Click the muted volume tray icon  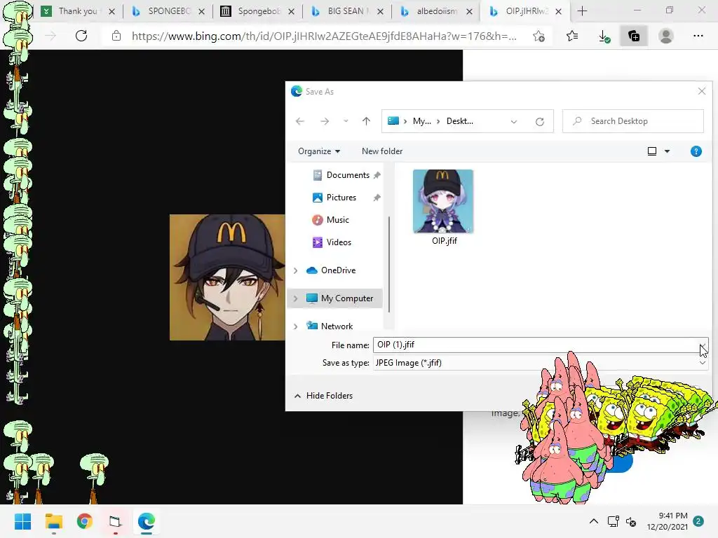pos(631,521)
